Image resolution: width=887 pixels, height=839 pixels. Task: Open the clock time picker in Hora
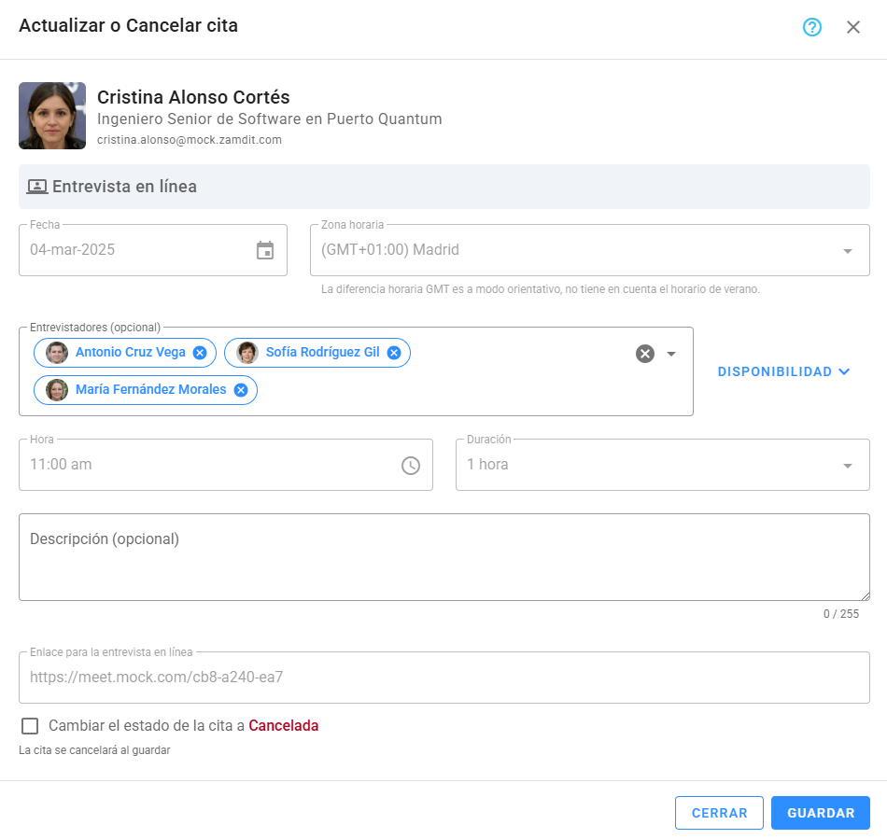411,465
